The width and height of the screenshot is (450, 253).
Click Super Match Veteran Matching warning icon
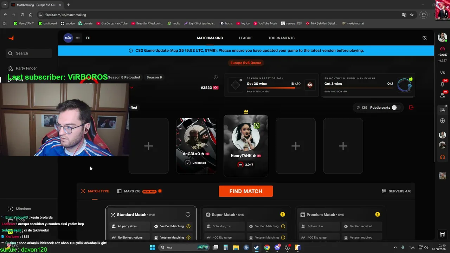(283, 238)
